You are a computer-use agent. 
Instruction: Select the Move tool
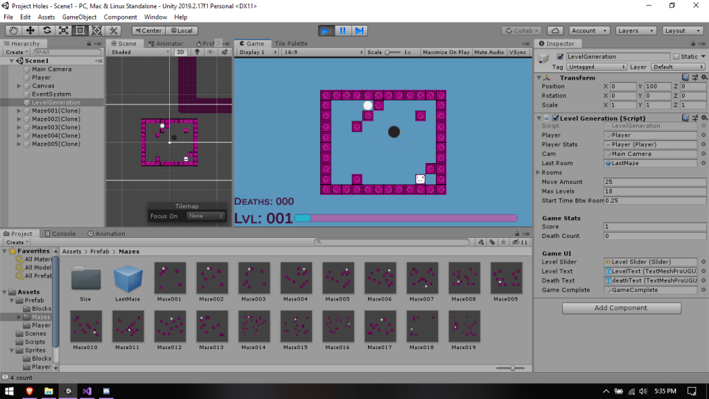pos(30,31)
